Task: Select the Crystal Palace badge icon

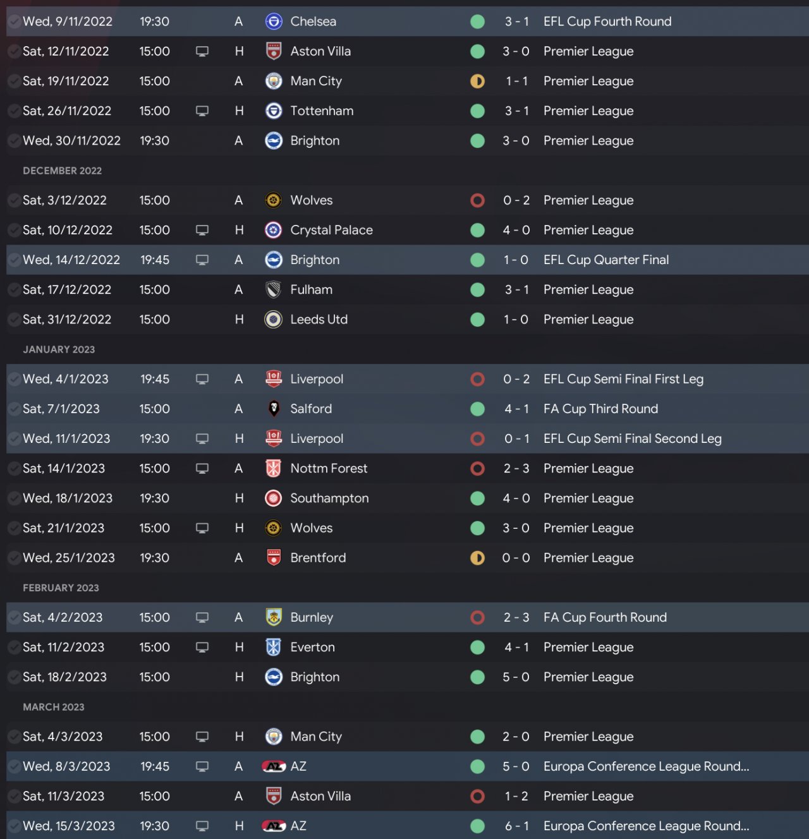Action: 273,230
